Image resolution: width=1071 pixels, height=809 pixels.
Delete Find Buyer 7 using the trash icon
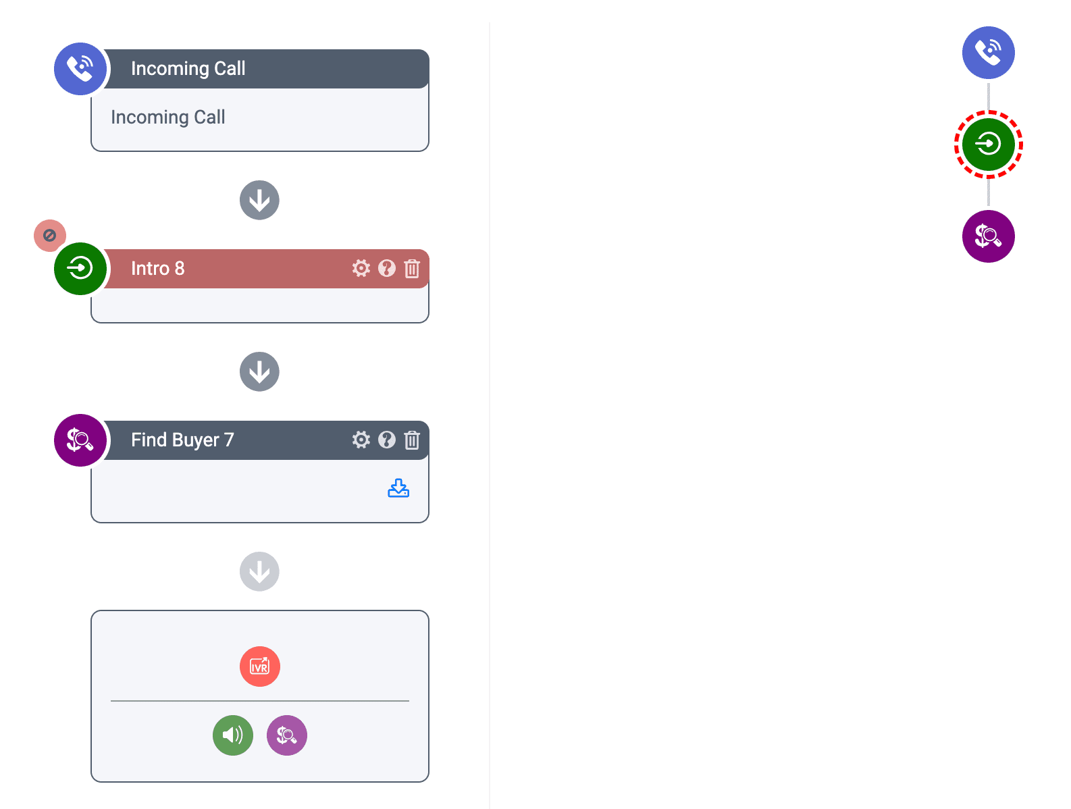click(412, 440)
